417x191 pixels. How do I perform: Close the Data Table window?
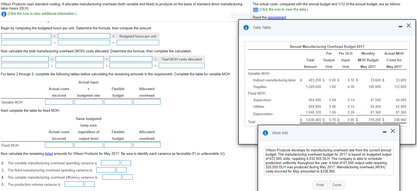click(x=409, y=26)
